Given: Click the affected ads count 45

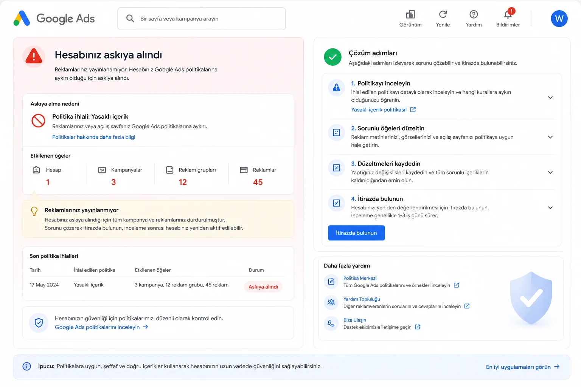Looking at the screenshot, I should [258, 182].
